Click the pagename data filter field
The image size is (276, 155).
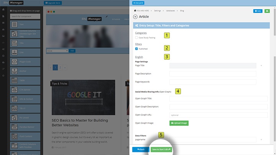(213, 140)
